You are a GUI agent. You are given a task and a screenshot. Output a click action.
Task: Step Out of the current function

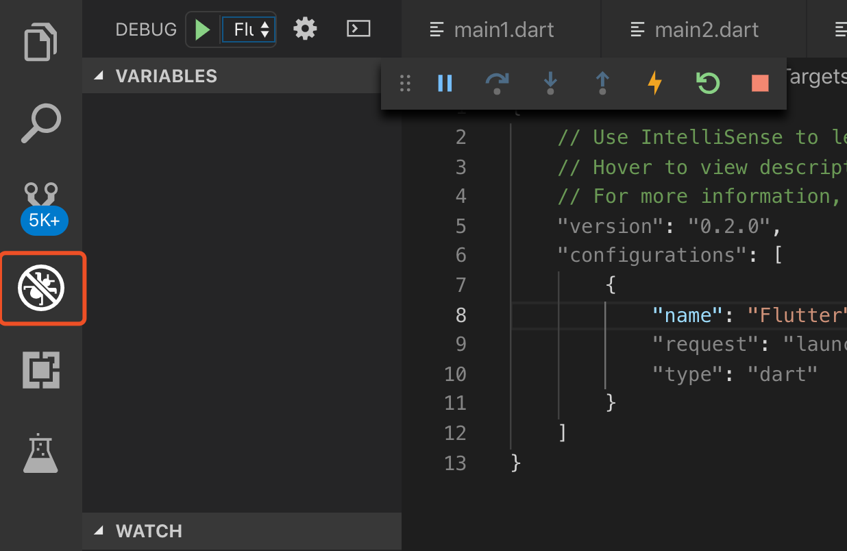pyautogui.click(x=602, y=83)
